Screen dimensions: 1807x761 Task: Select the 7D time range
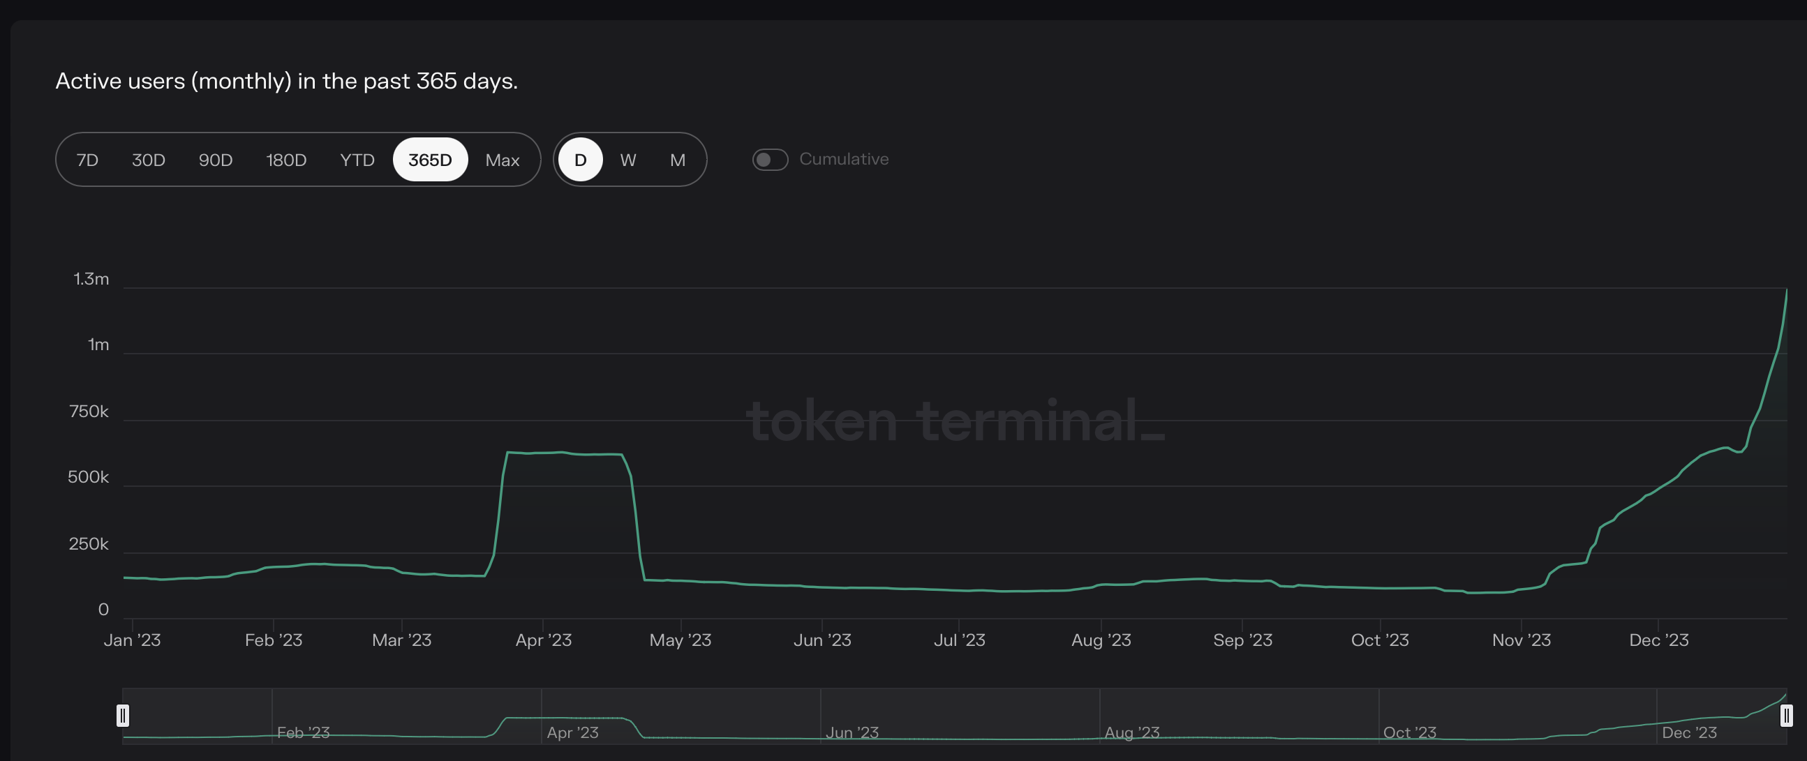(87, 160)
